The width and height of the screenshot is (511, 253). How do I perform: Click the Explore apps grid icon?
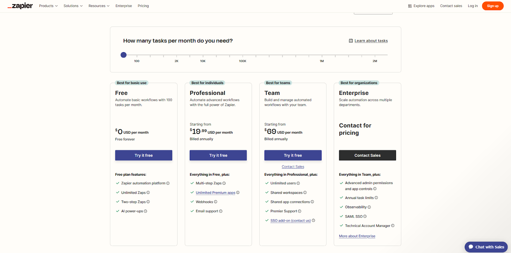410,6
